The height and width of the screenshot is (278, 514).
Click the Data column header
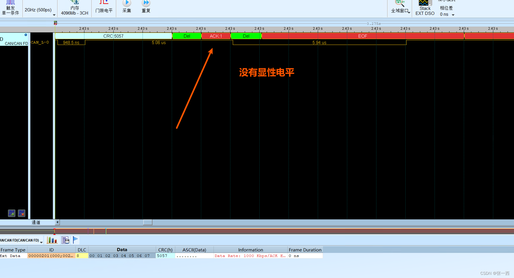122,250
